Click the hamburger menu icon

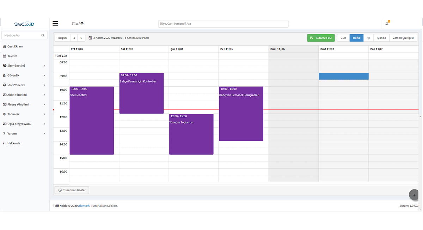pos(55,24)
